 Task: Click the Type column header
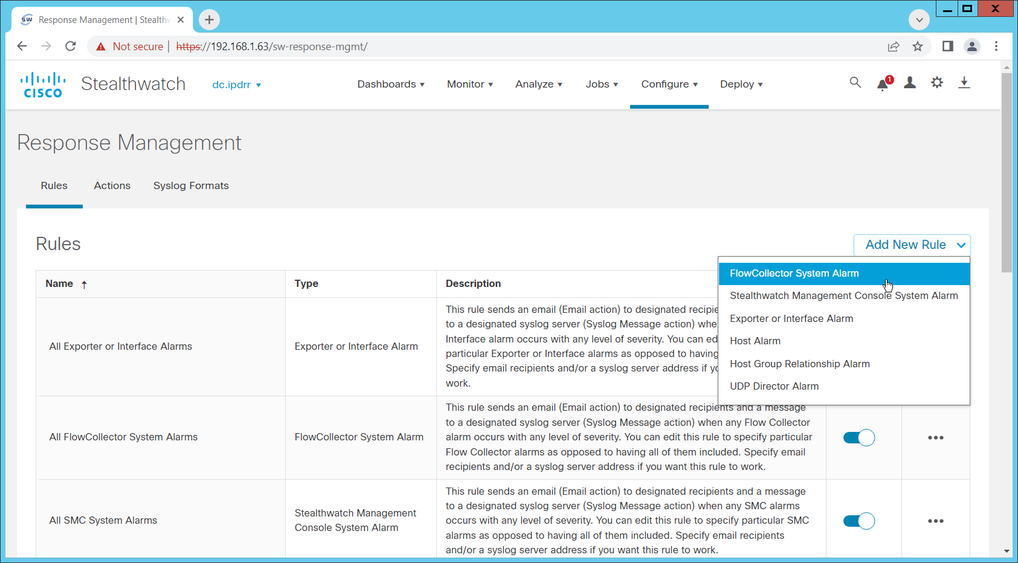click(306, 284)
